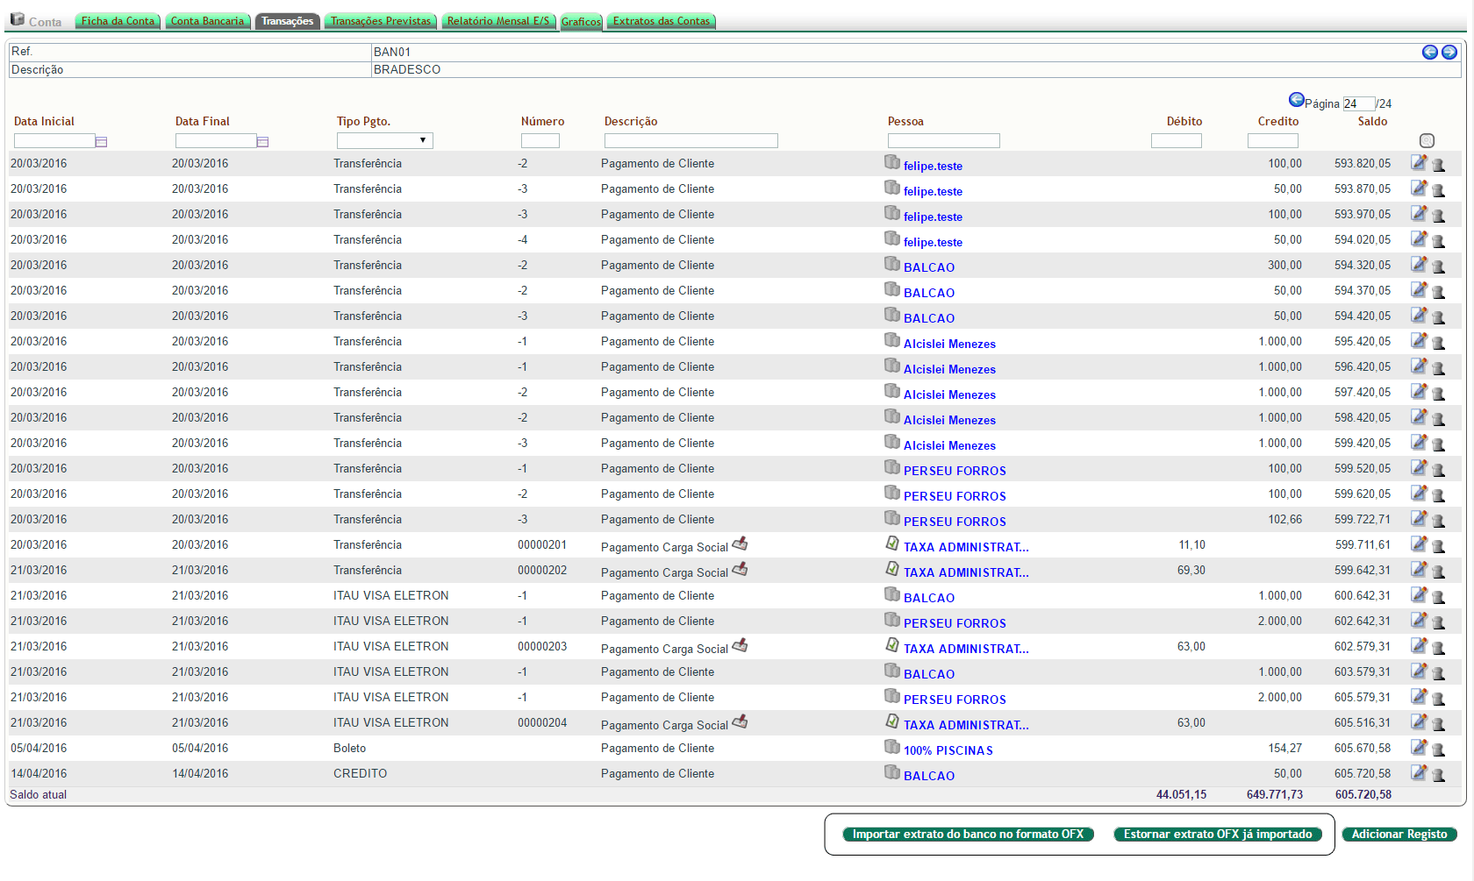Viewport: 1474px width, 881px height.
Task: Switch to the Ficha da Conta tab
Action: (x=118, y=21)
